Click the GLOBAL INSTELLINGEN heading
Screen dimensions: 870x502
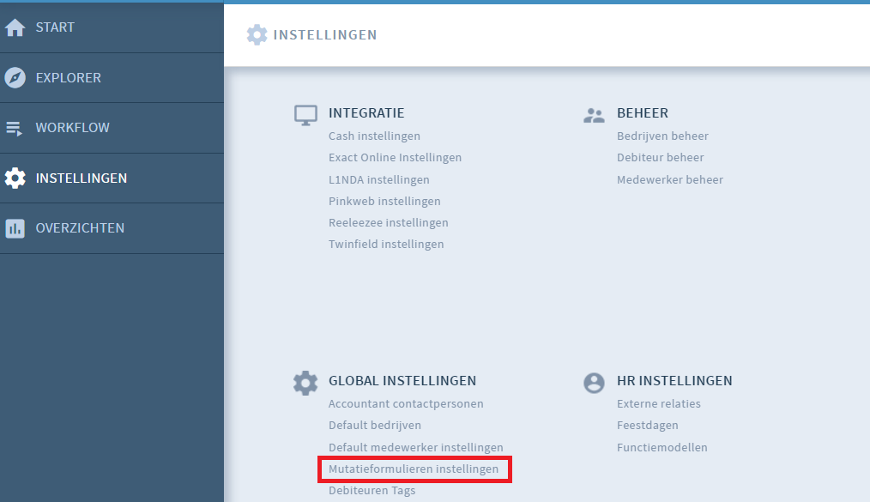tap(402, 381)
